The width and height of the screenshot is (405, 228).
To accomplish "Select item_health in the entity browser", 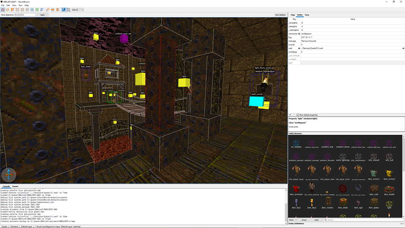I will coord(389,190).
